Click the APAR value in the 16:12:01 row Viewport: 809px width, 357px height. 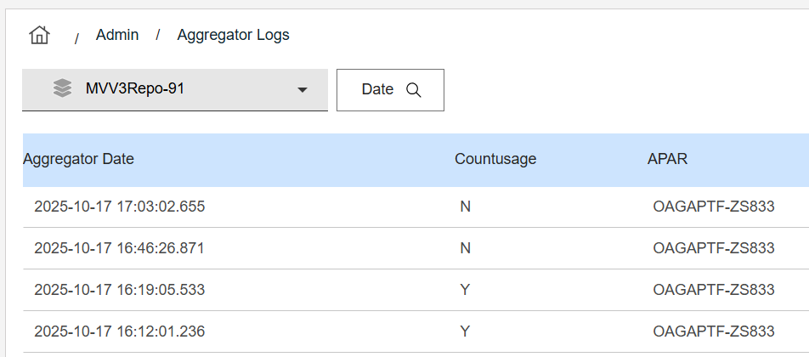coord(714,331)
